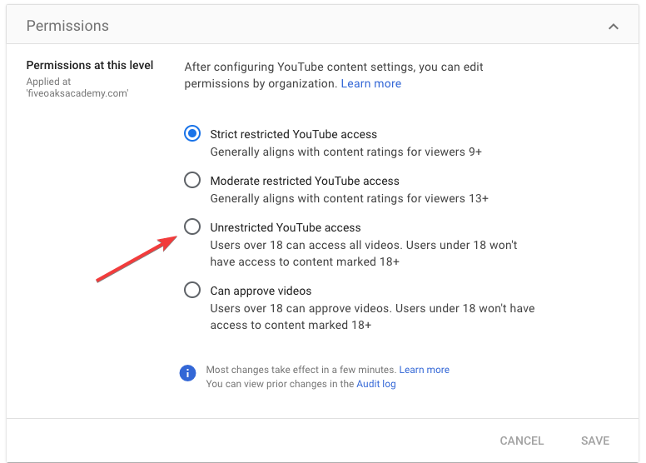Click the Permissions at this level heading
This screenshot has width=646, height=463.
pos(90,65)
